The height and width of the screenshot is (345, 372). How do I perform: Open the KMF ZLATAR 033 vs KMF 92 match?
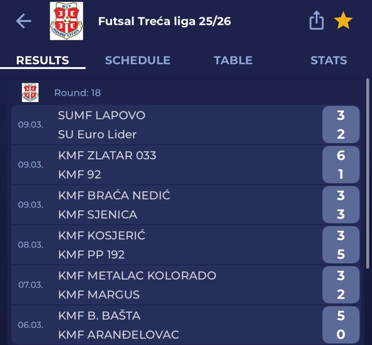[x=163, y=165]
